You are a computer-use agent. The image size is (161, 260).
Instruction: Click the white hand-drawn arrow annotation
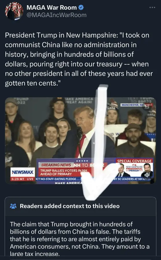point(97,143)
